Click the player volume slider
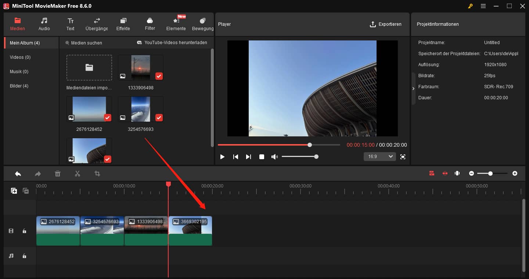This screenshot has height=279, width=529. pyautogui.click(x=299, y=157)
